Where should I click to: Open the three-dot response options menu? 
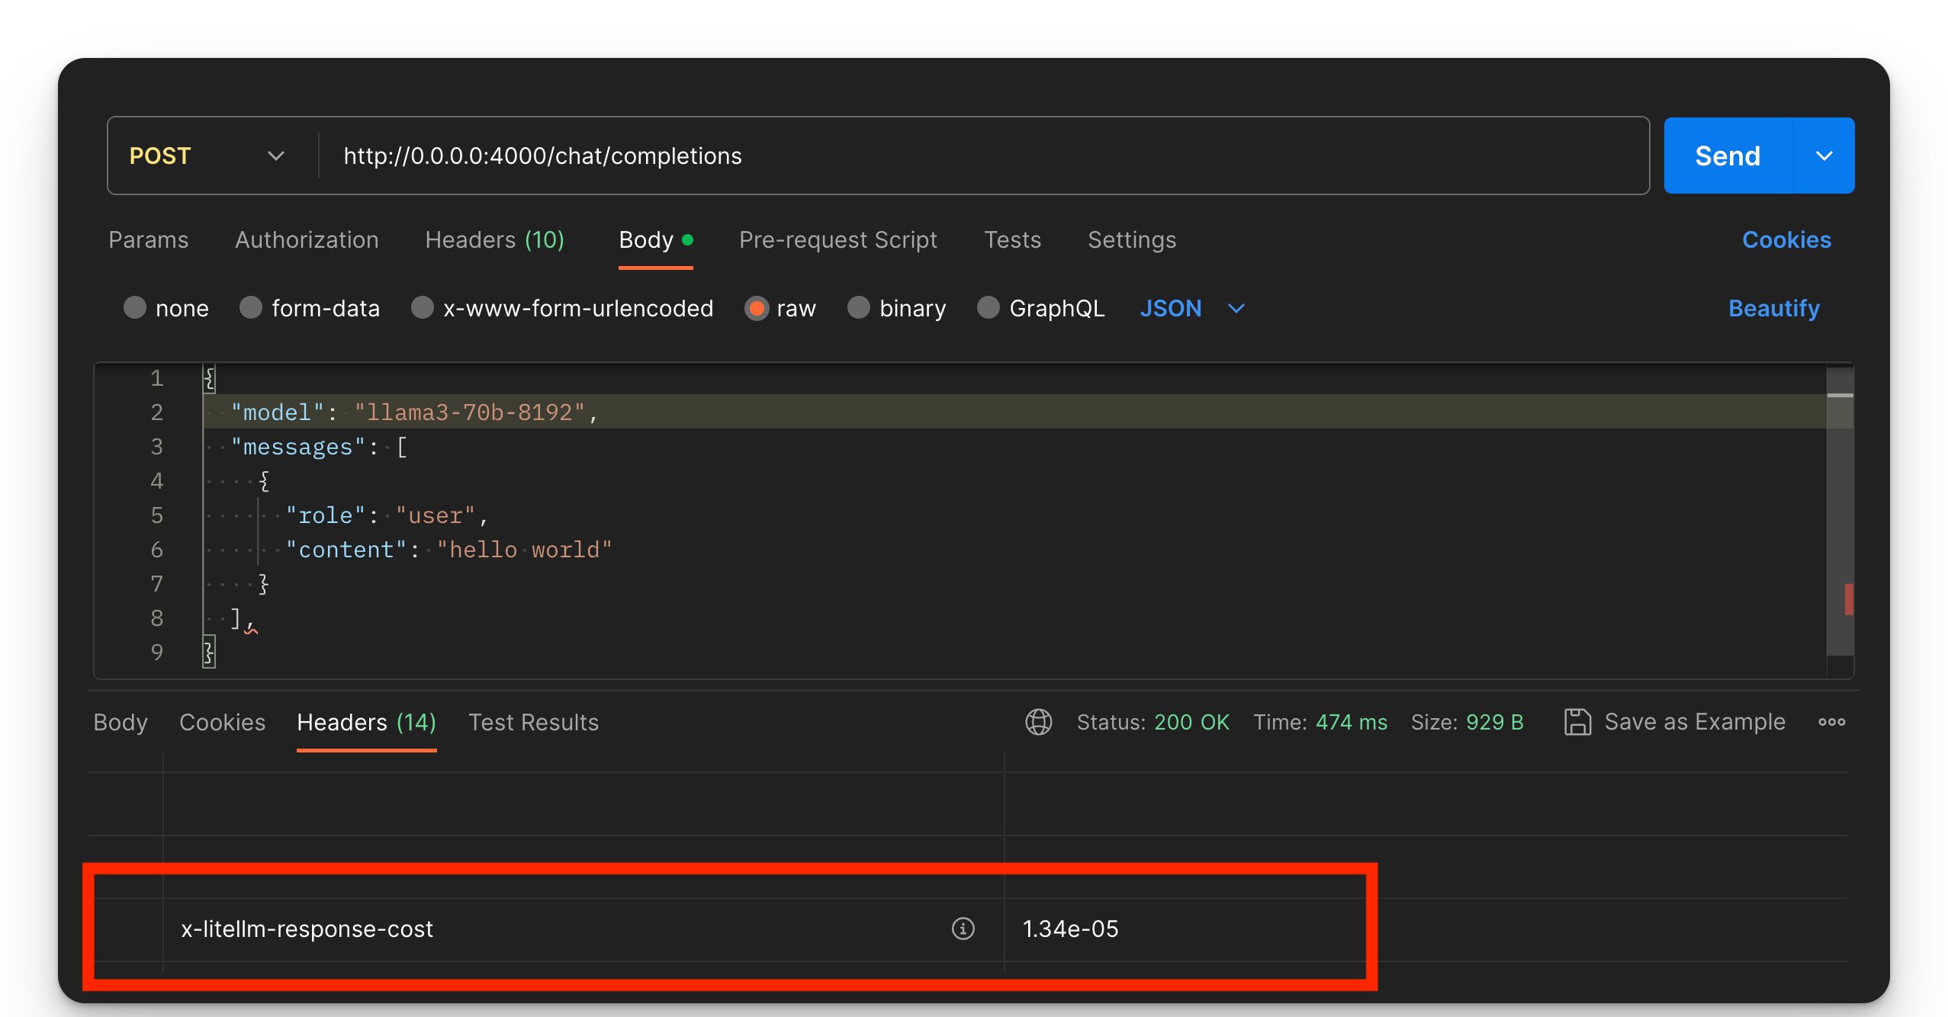[x=1831, y=722]
